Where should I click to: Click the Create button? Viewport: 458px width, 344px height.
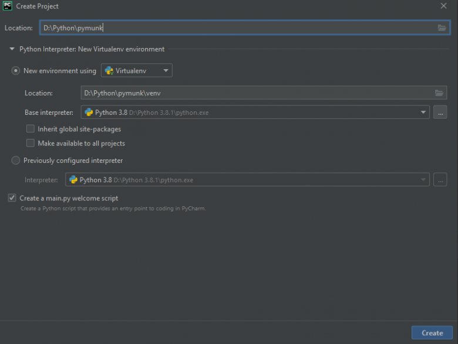pyautogui.click(x=432, y=333)
